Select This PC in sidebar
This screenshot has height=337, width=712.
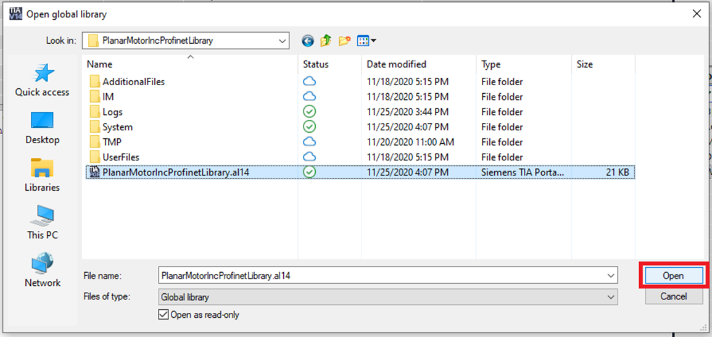coord(42,222)
